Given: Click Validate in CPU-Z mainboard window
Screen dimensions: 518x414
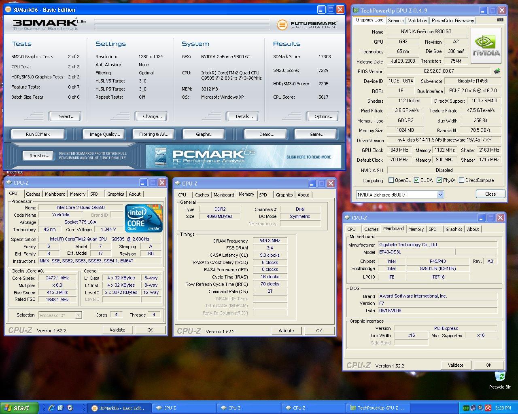Looking at the screenshot, I should (x=456, y=365).
